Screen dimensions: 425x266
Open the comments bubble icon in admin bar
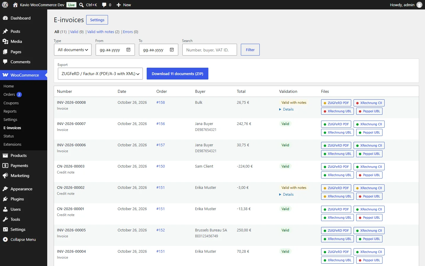click(x=104, y=5)
